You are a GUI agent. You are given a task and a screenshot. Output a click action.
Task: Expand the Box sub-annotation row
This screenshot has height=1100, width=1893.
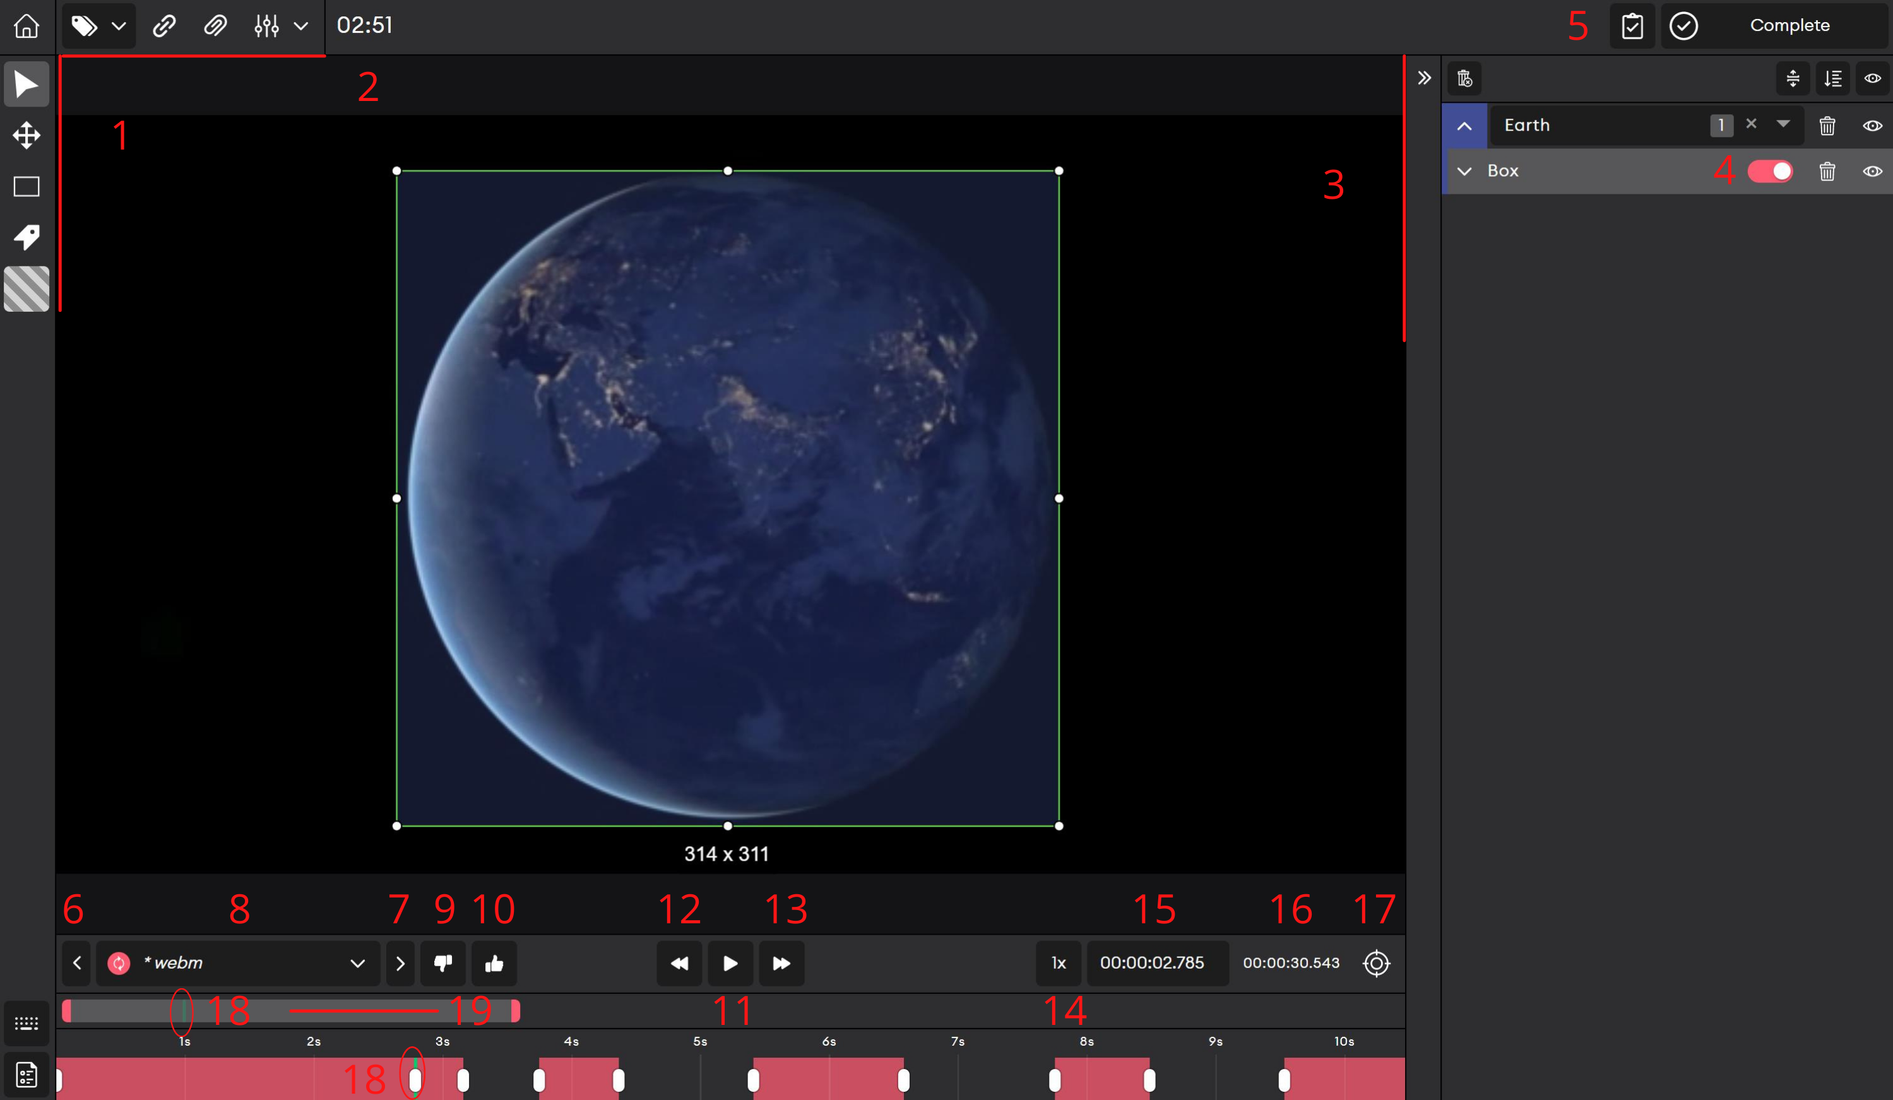coord(1464,171)
